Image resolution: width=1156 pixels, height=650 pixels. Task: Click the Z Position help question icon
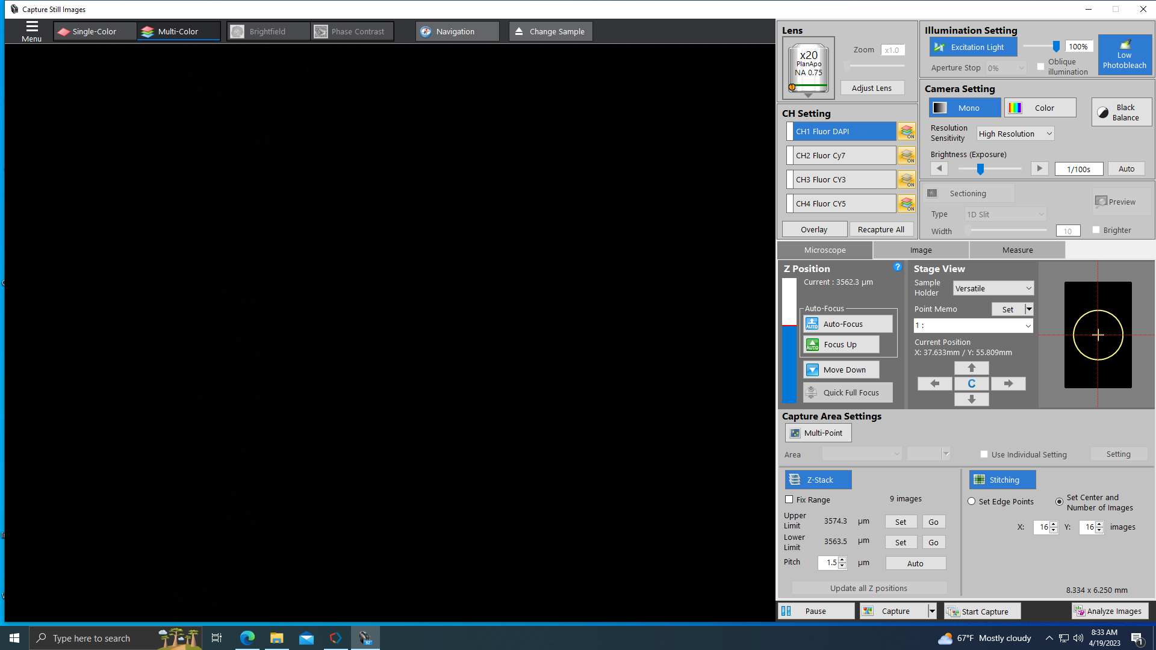(897, 267)
